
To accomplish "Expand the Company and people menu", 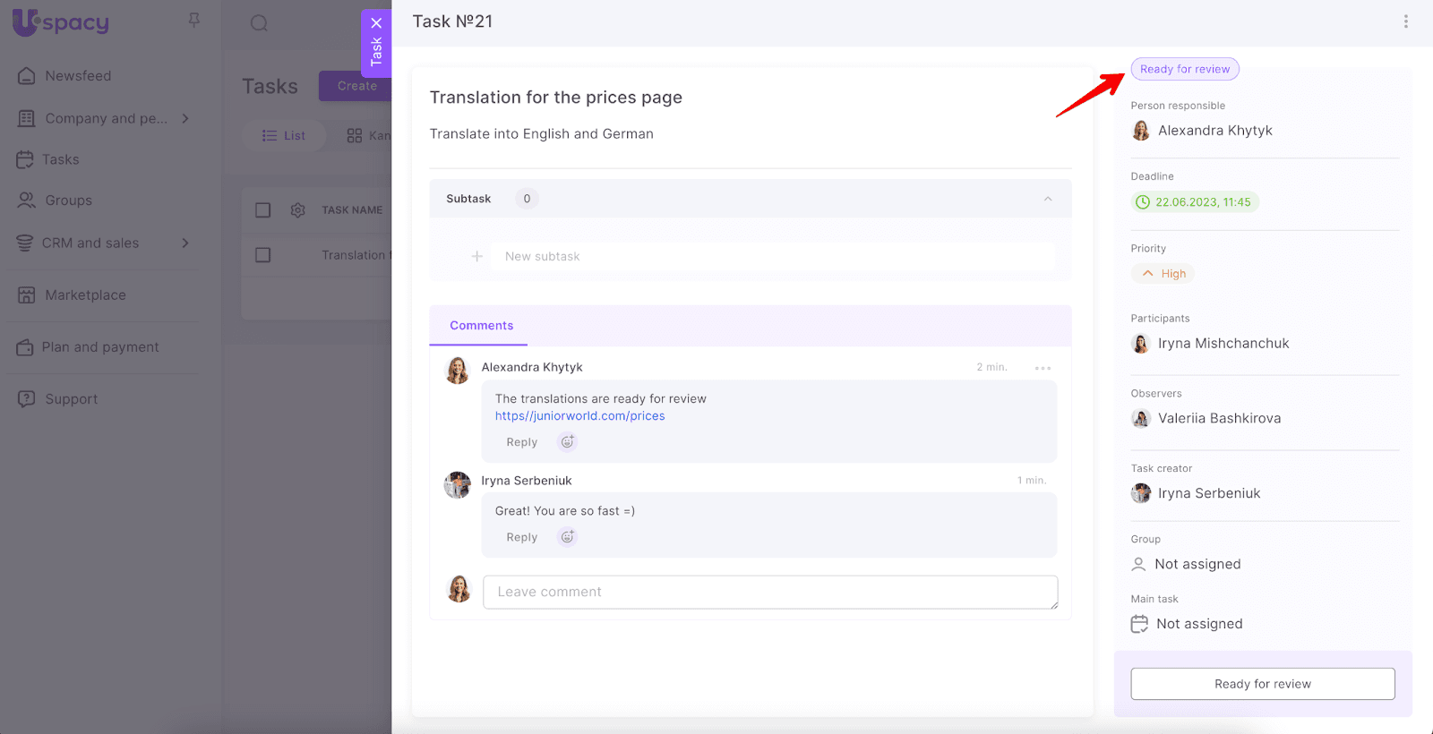I will point(185,118).
